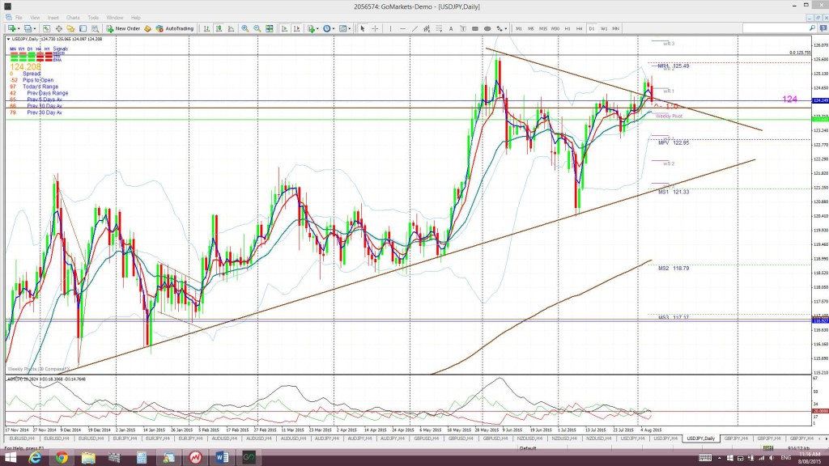Screen dimensions: 829x466
Task: Select the text label tool
Action: [x=463, y=28]
